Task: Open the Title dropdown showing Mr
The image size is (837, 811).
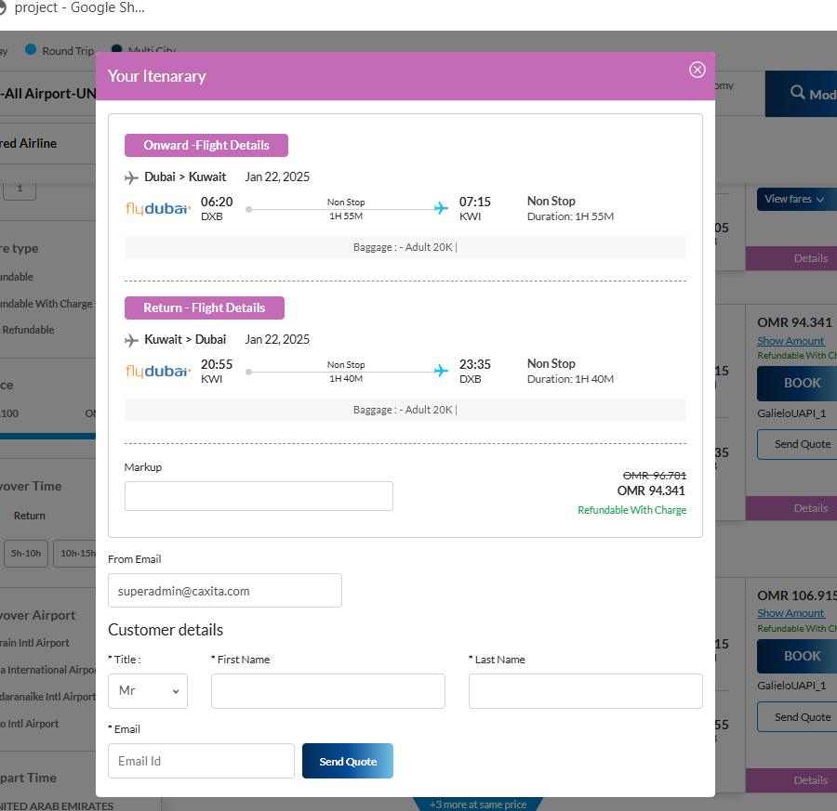Action: (148, 691)
